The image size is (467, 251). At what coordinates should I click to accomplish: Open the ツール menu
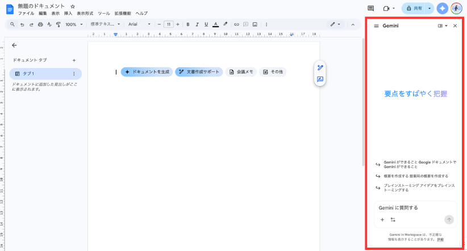(104, 14)
